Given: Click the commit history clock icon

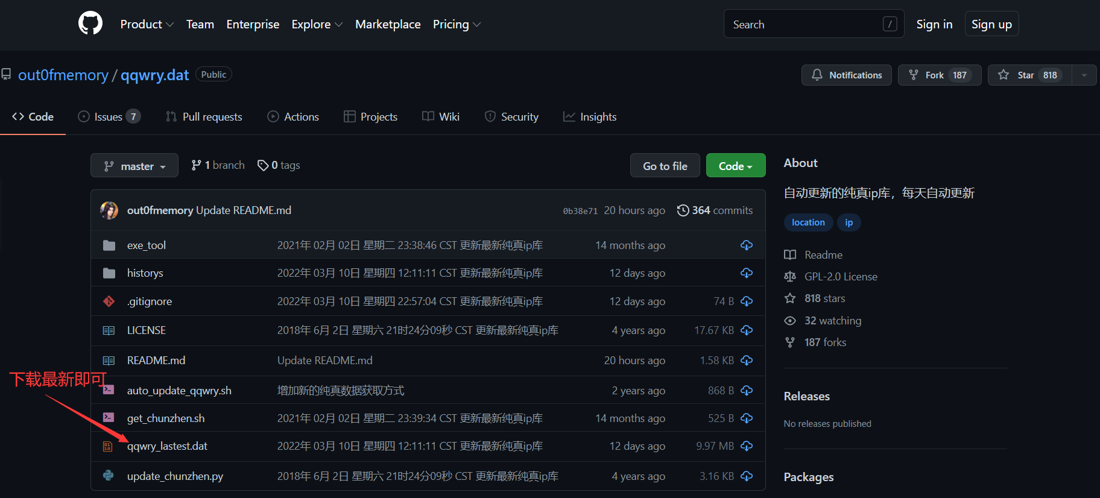Looking at the screenshot, I should (683, 210).
